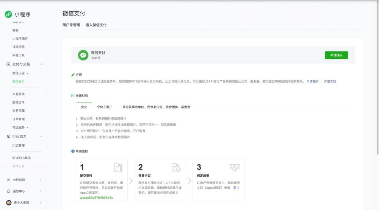Open 客服 in the sidebar
Screen dimensions: 379x210
point(16,30)
